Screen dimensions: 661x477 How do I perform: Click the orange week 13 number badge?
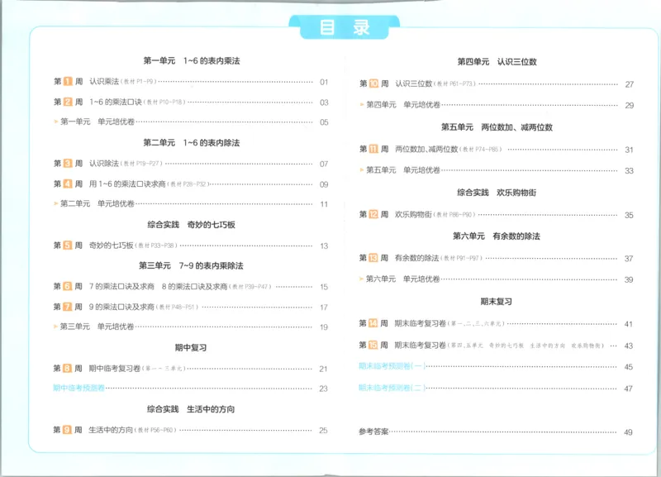click(x=373, y=258)
